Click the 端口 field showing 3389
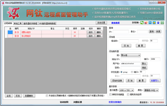The height and width of the screenshot is (106, 167). pos(155,59)
